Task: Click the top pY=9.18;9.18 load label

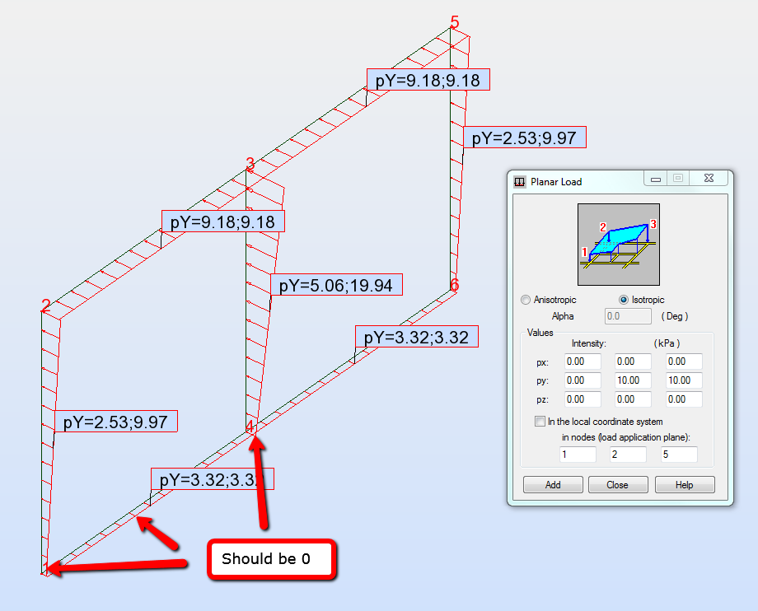Action: (x=427, y=79)
